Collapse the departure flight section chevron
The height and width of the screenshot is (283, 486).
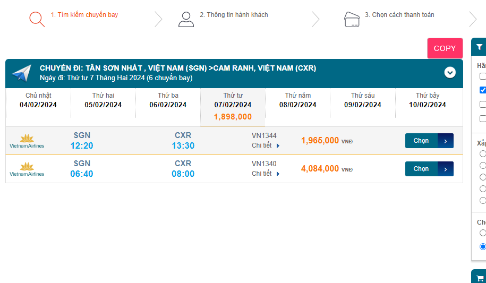pos(450,73)
